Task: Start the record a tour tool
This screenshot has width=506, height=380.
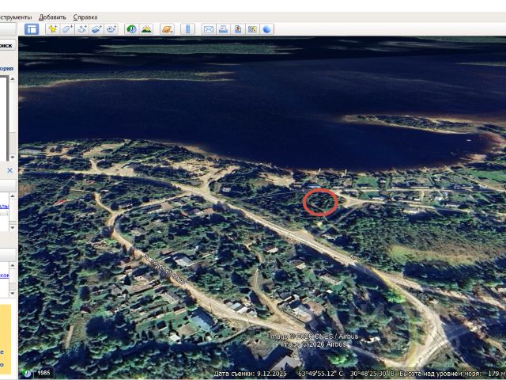Action: (111, 29)
